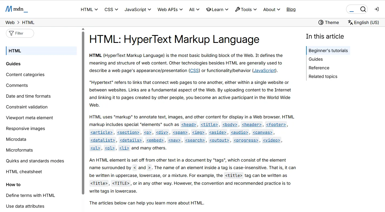Open Constraint validation guide

(x=27, y=107)
